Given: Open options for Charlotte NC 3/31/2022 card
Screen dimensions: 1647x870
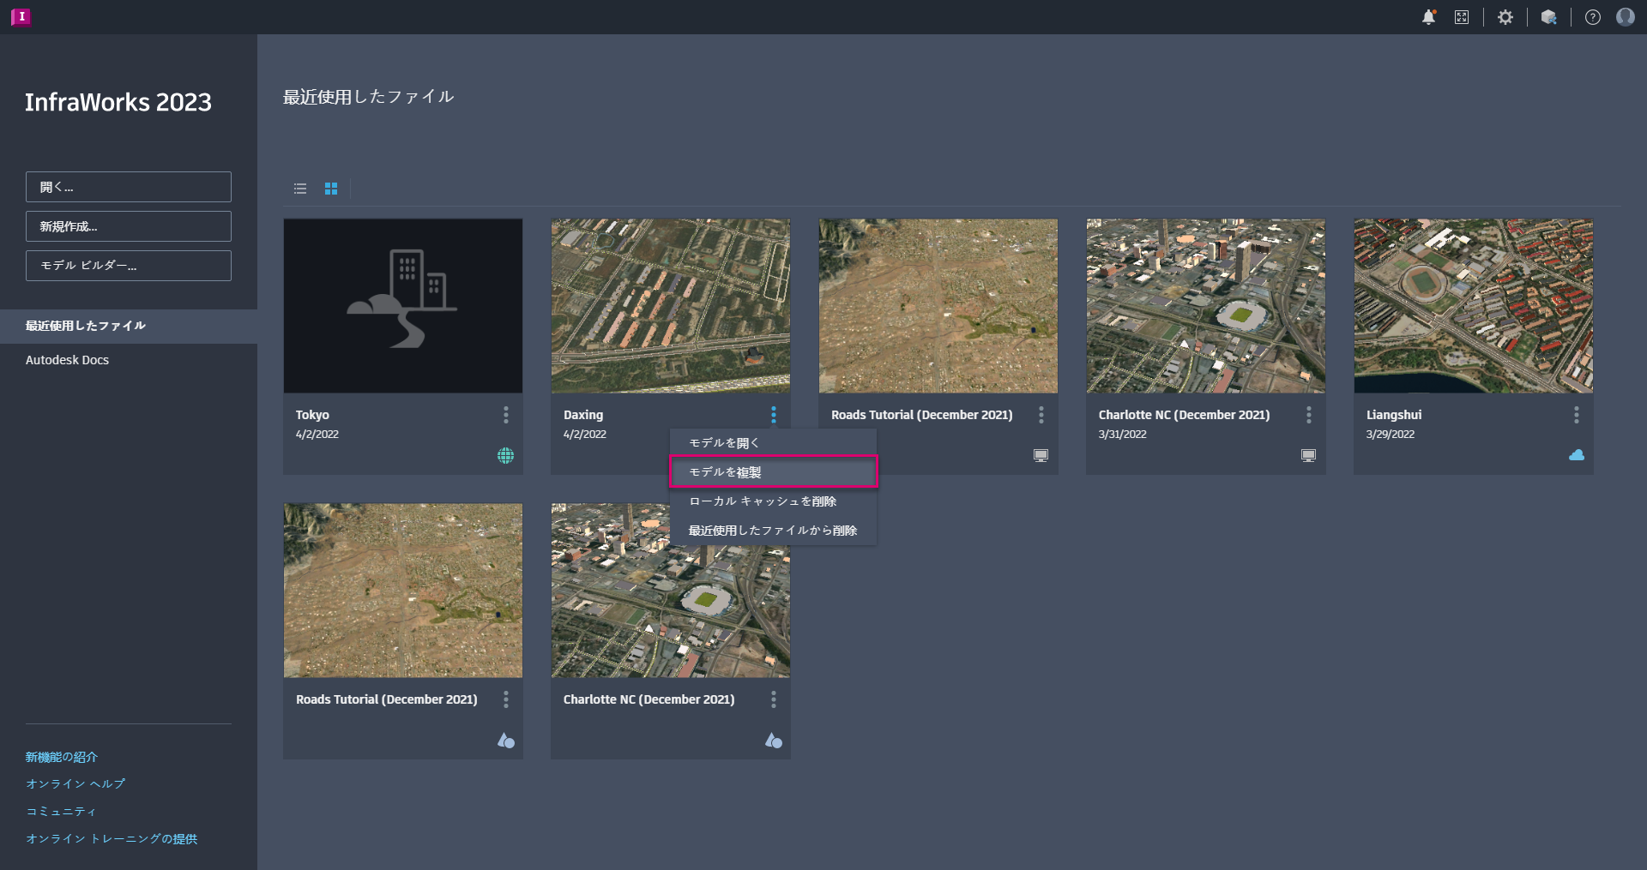Looking at the screenshot, I should pos(1309,415).
